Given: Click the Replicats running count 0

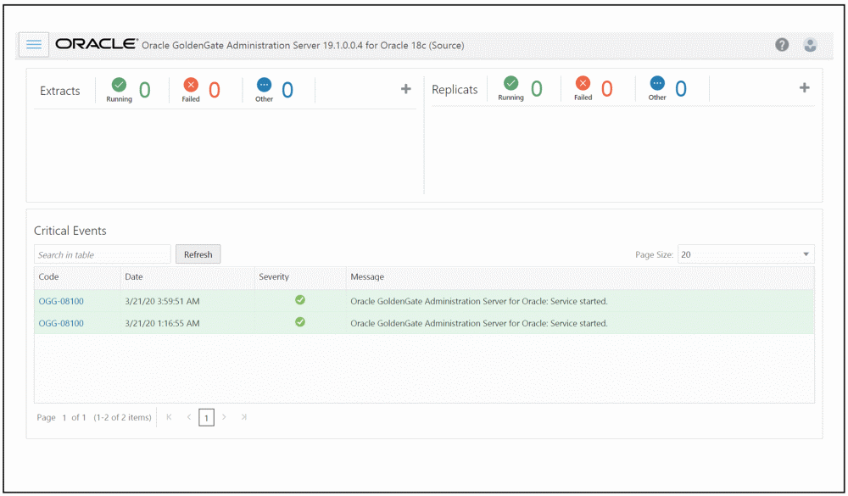Looking at the screenshot, I should tap(536, 89).
